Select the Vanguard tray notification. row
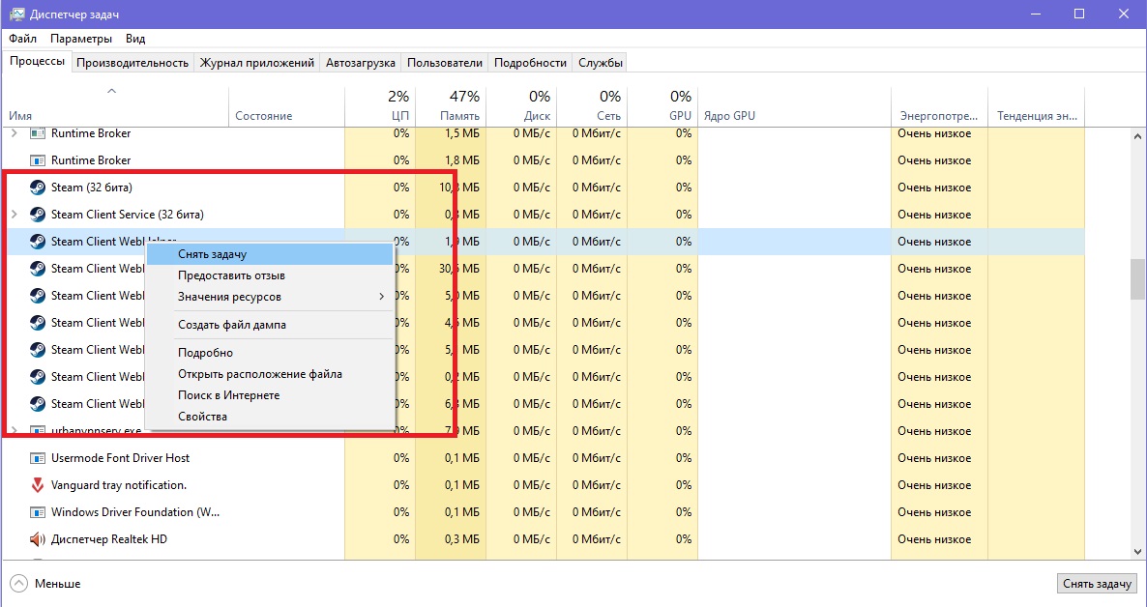 [544, 485]
